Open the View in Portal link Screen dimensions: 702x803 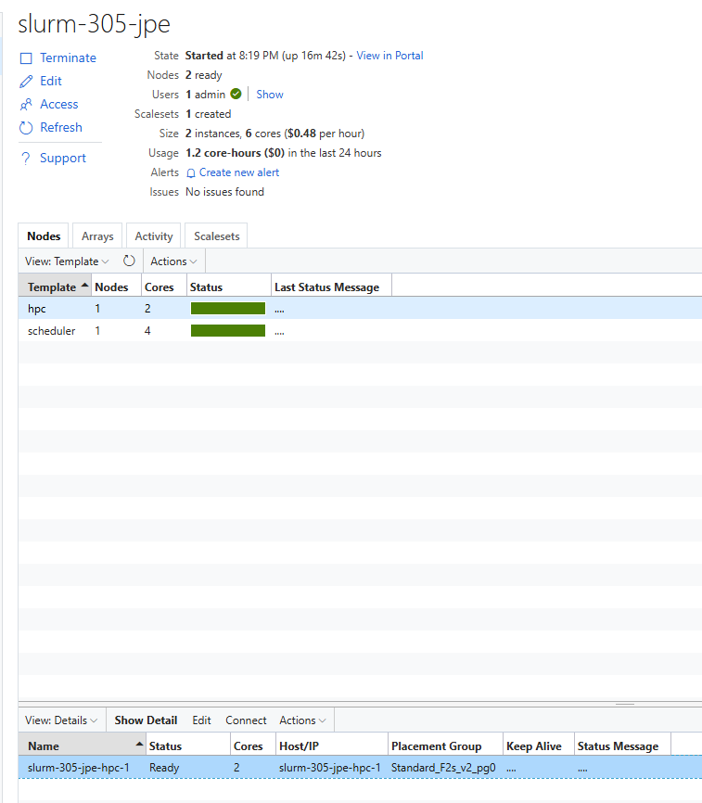click(389, 56)
